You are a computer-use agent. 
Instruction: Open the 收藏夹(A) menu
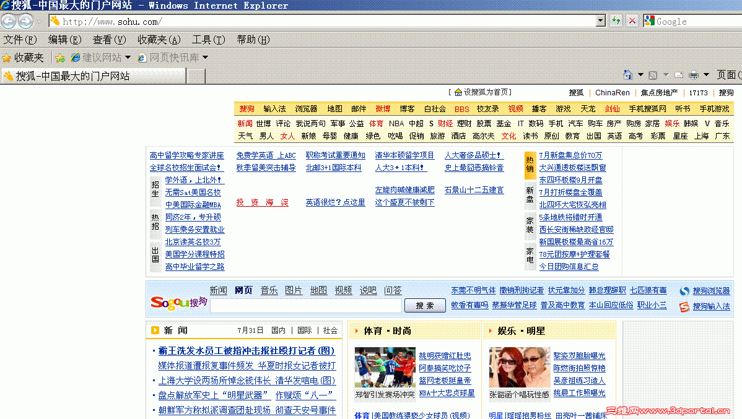pos(159,40)
